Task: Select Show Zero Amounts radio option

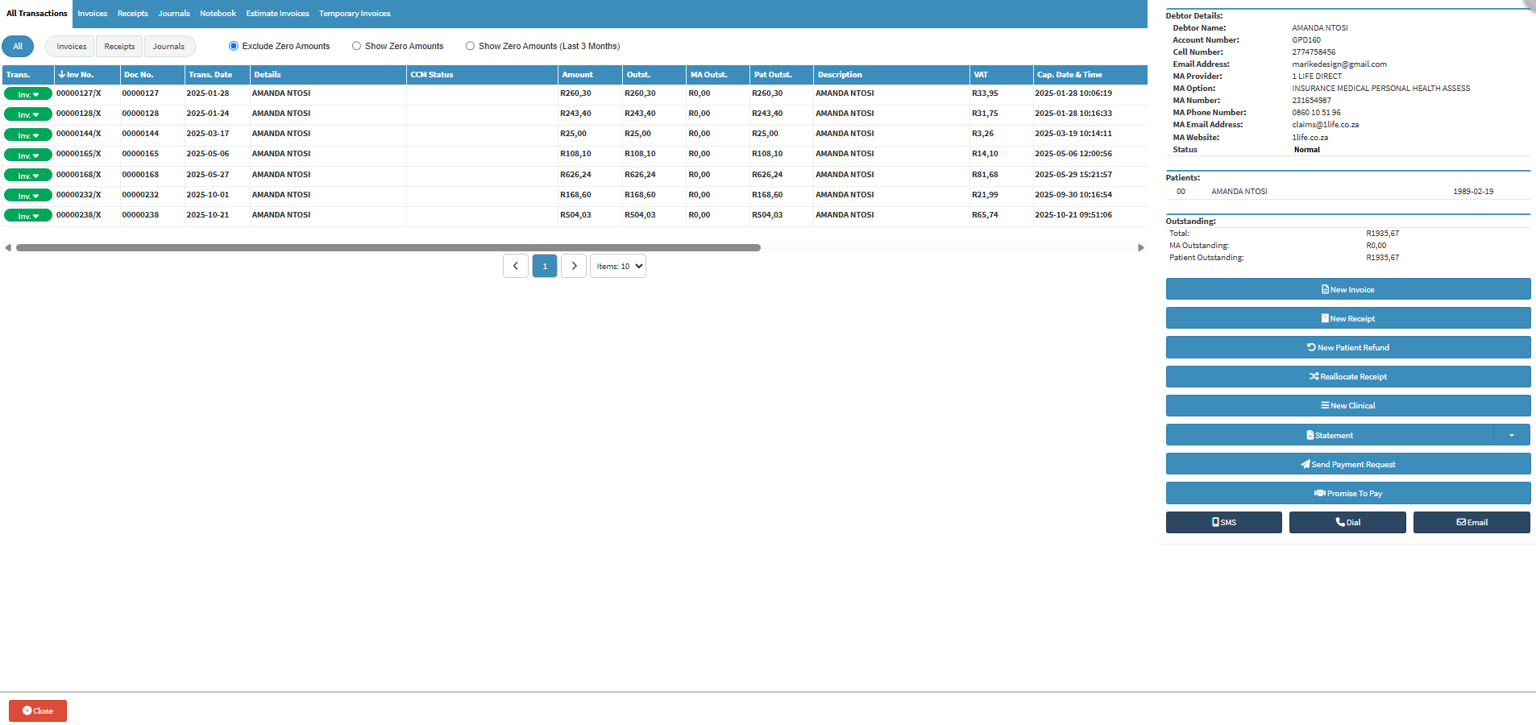Action: point(356,47)
